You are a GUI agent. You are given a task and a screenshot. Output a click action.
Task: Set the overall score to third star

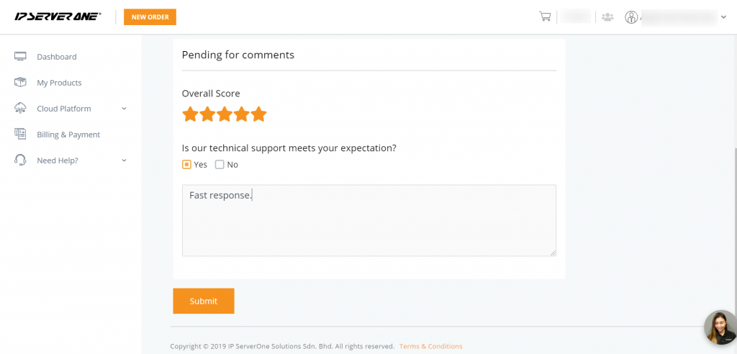tap(225, 114)
